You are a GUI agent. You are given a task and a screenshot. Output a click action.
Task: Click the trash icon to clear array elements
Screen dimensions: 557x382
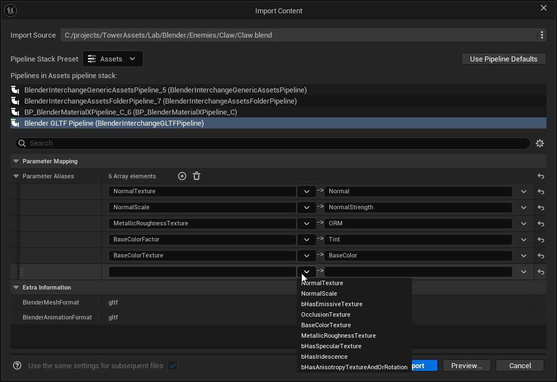pyautogui.click(x=197, y=175)
